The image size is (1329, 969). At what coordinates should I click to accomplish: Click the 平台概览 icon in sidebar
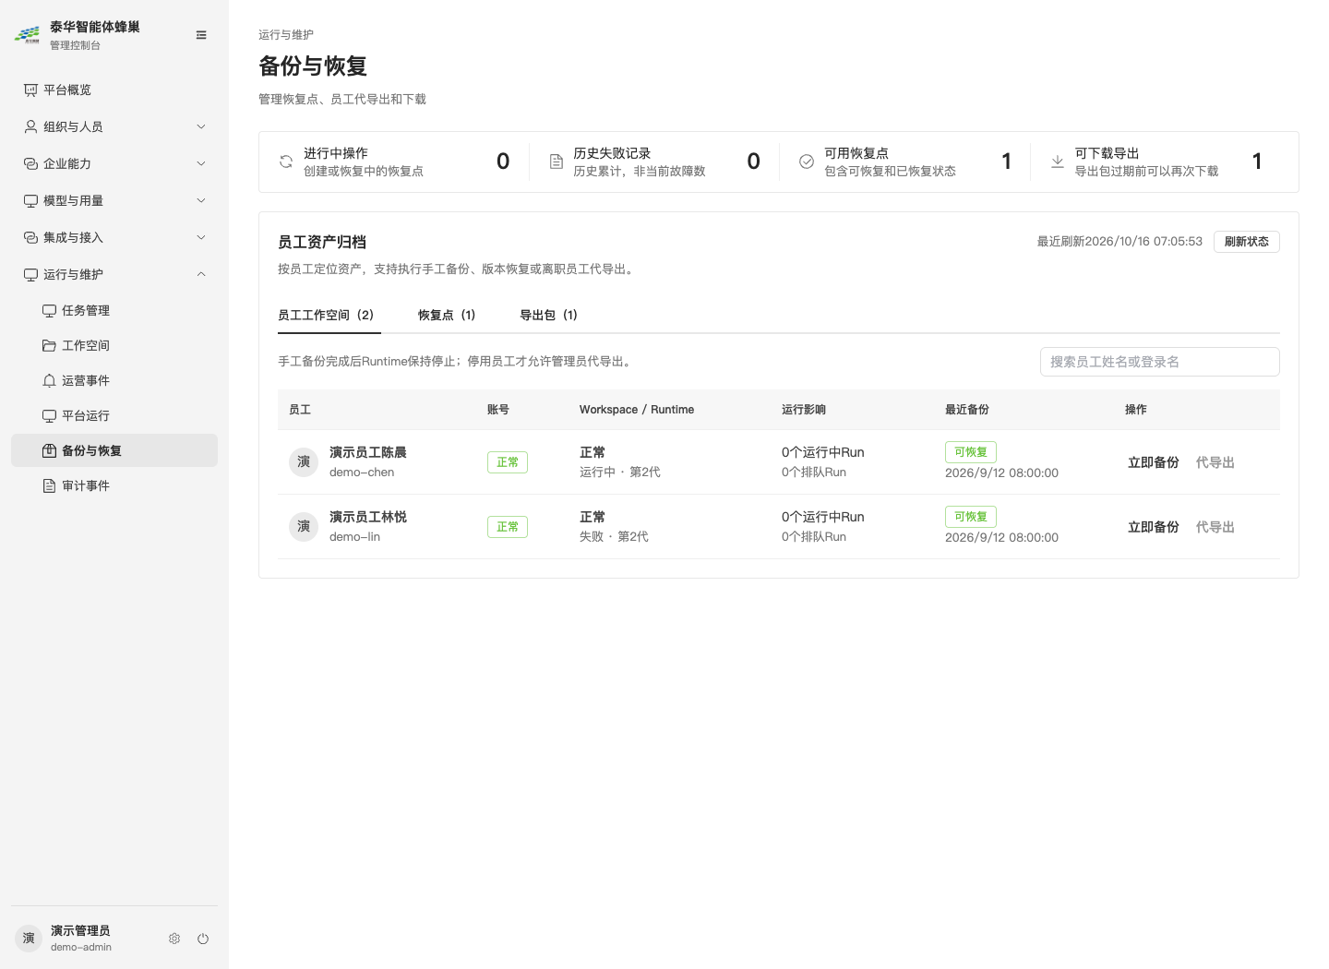(x=30, y=90)
